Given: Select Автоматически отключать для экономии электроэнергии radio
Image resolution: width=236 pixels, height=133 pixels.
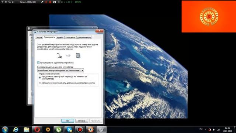Looking at the screenshot, I should coord(40,83).
